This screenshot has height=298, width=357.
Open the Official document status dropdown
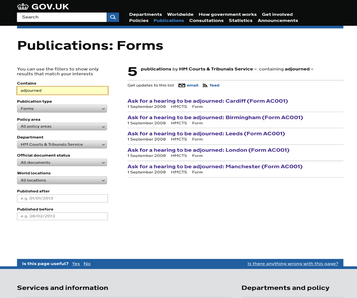pyautogui.click(x=62, y=162)
